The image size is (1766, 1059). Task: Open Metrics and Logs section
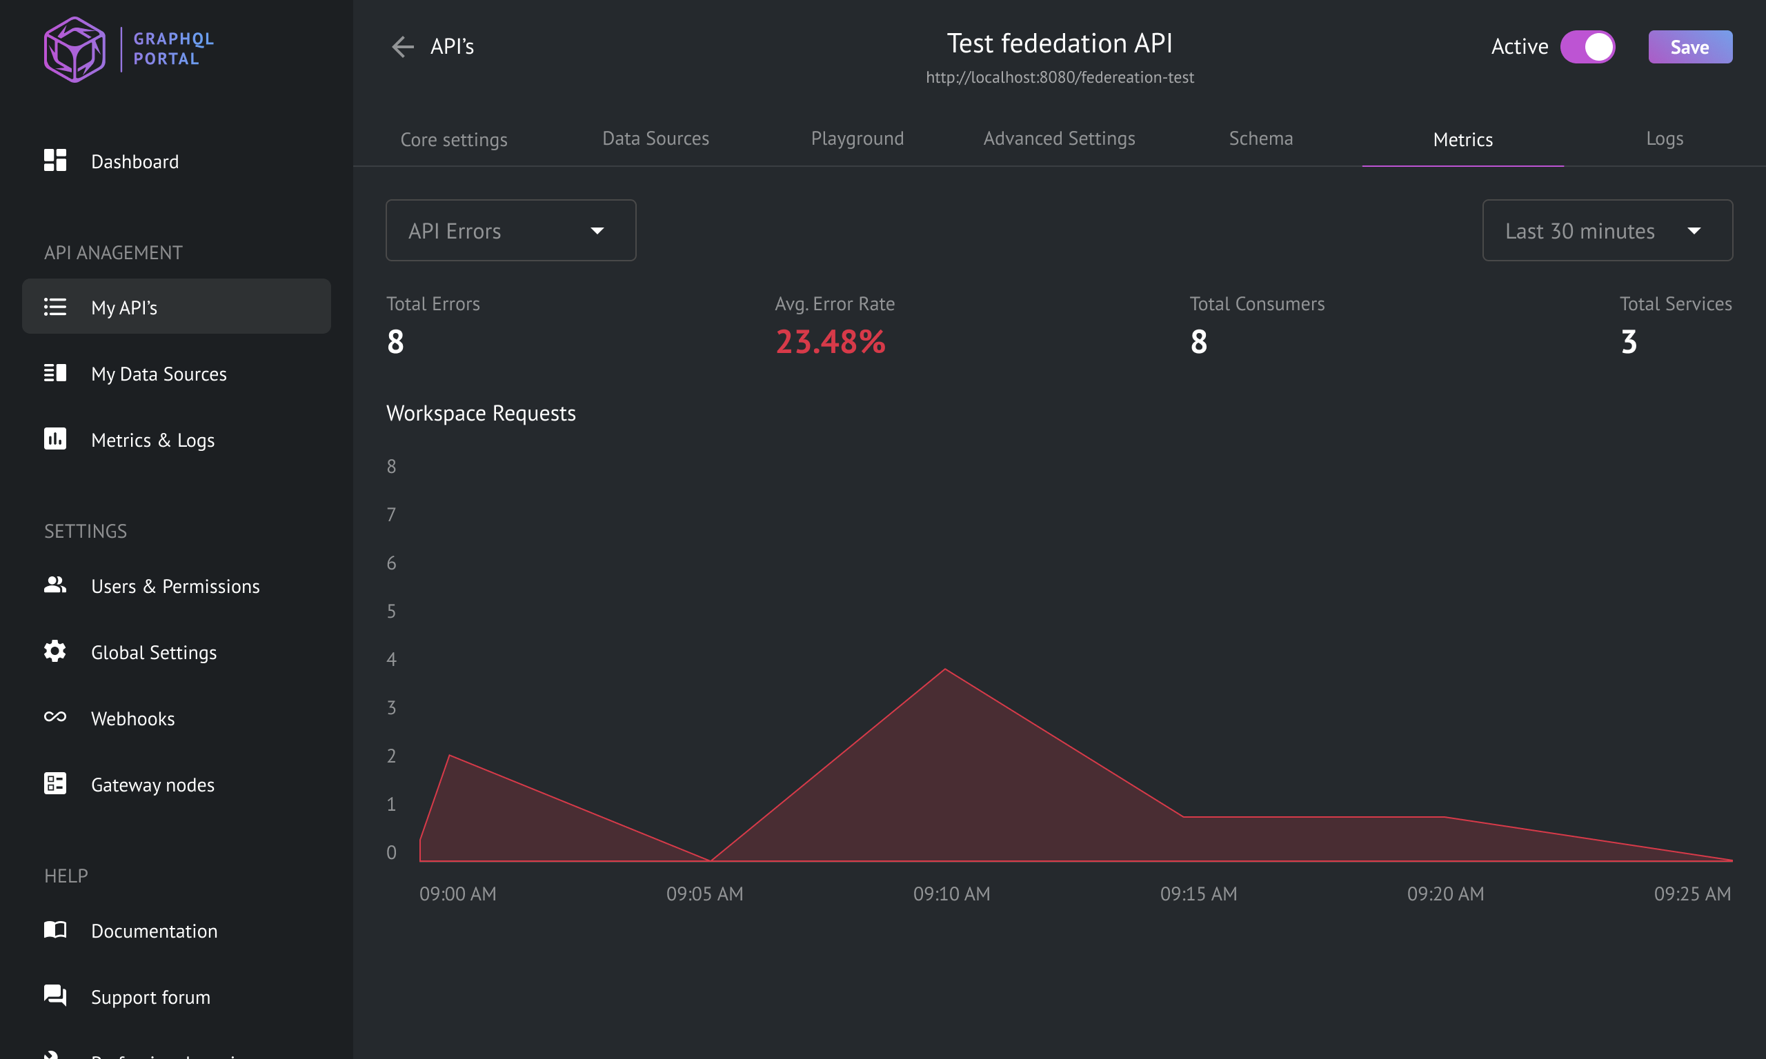[152, 440]
